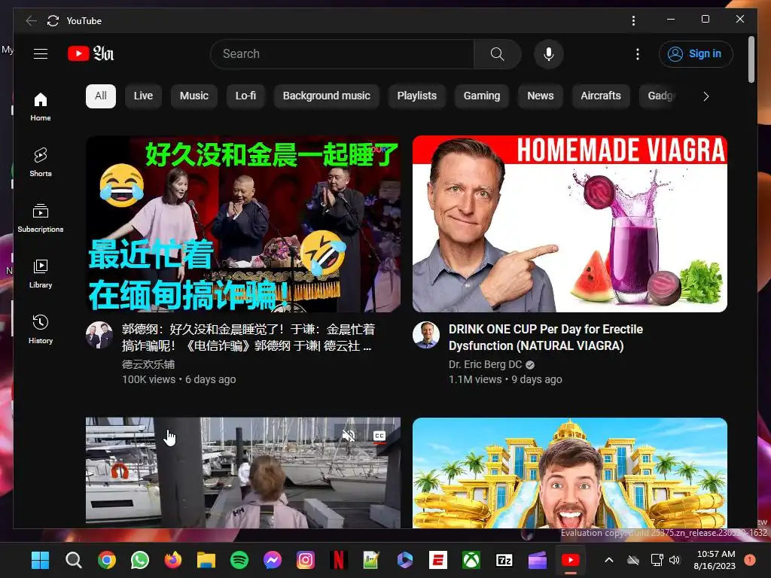Screen dimensions: 771x578
Task: Select the Lo-fi filter chip
Action: pyautogui.click(x=246, y=96)
